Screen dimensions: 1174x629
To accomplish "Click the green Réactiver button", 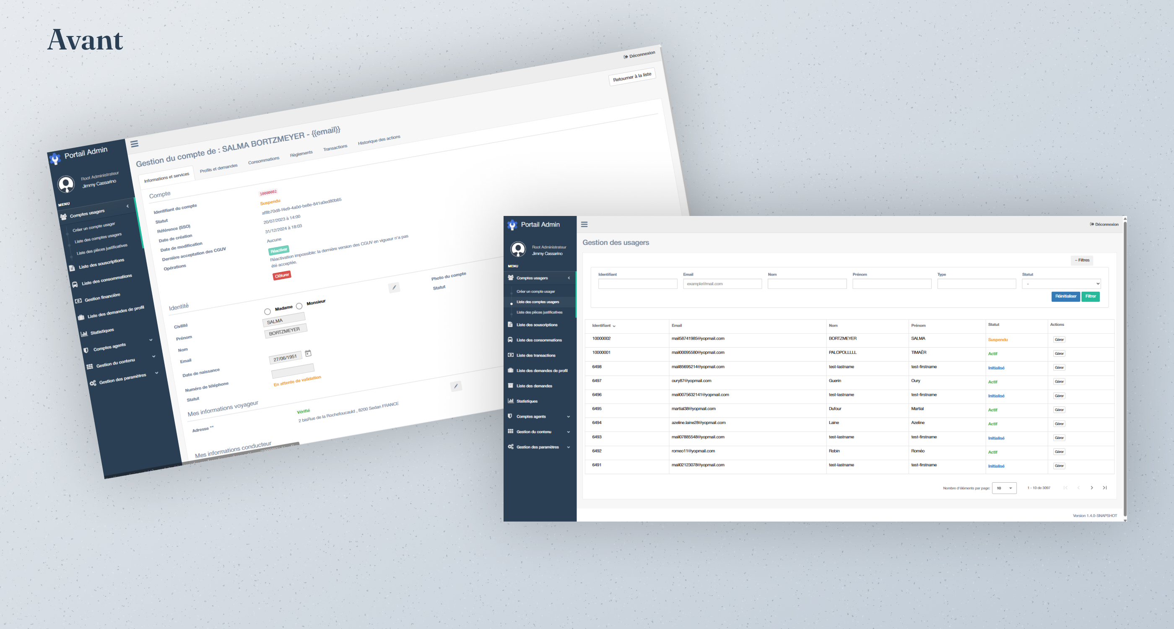I will [x=278, y=250].
